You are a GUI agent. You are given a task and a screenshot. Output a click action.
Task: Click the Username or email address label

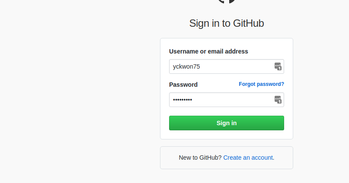click(208, 51)
